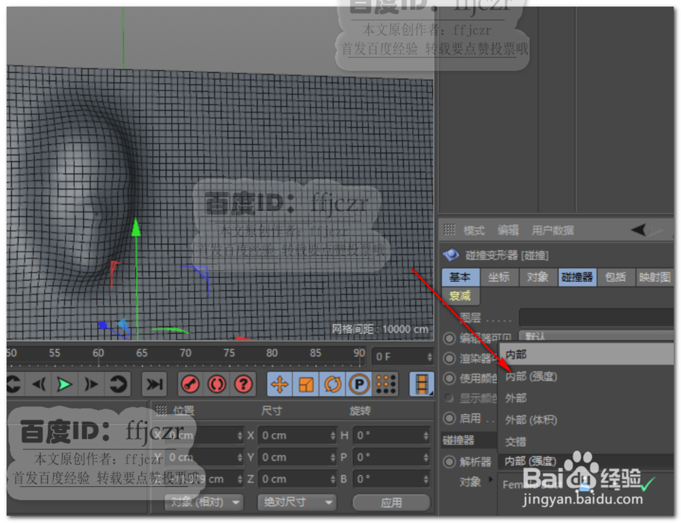The image size is (681, 523).
Task: Select 交错 in the dropdown list
Action: point(586,441)
